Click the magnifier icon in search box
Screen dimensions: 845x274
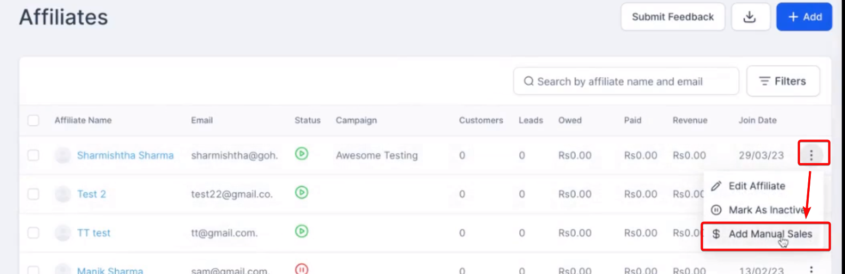pyautogui.click(x=528, y=81)
